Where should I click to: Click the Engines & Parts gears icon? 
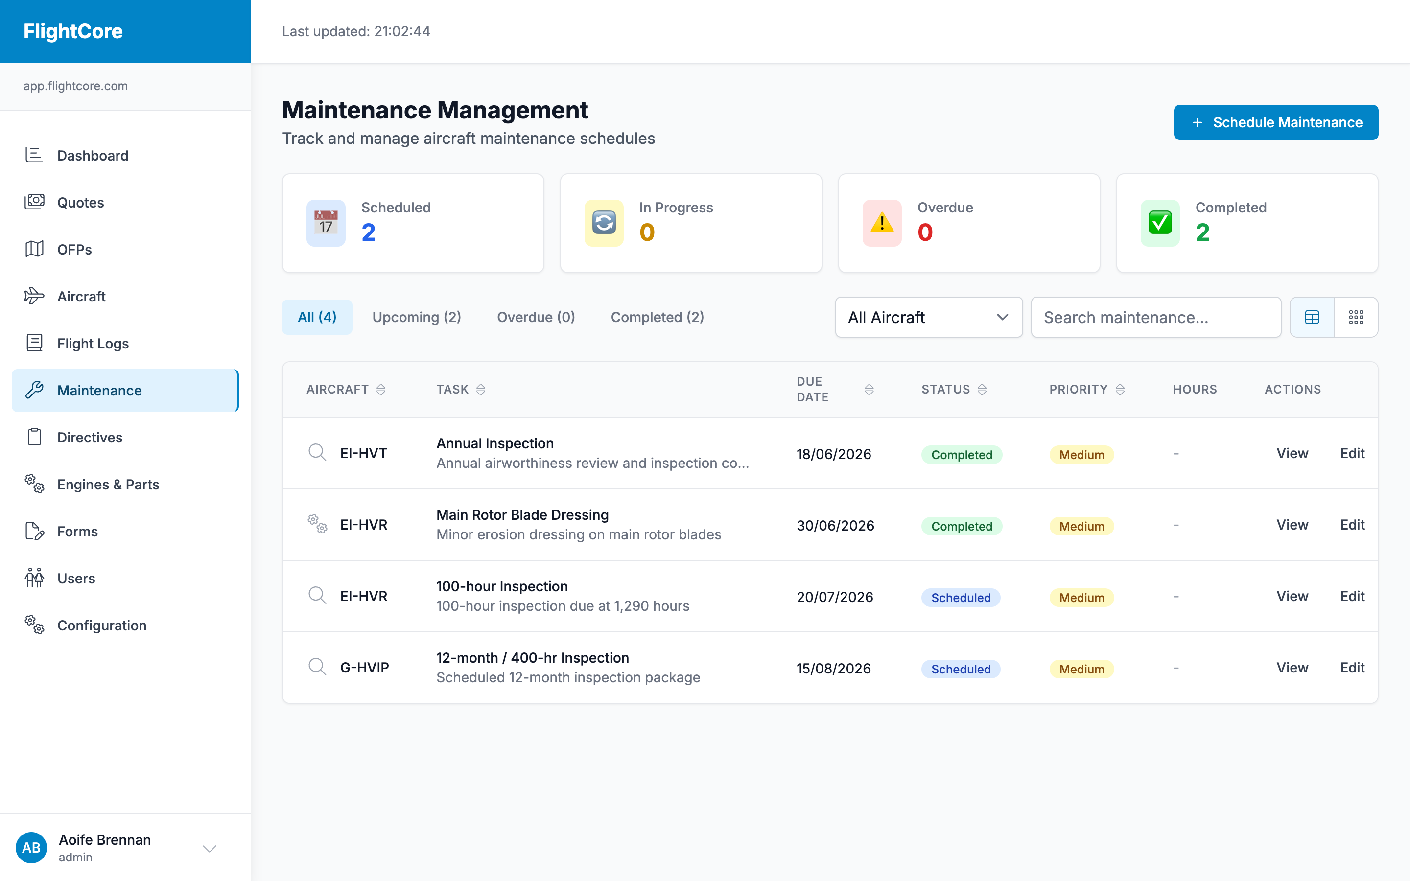click(x=34, y=484)
